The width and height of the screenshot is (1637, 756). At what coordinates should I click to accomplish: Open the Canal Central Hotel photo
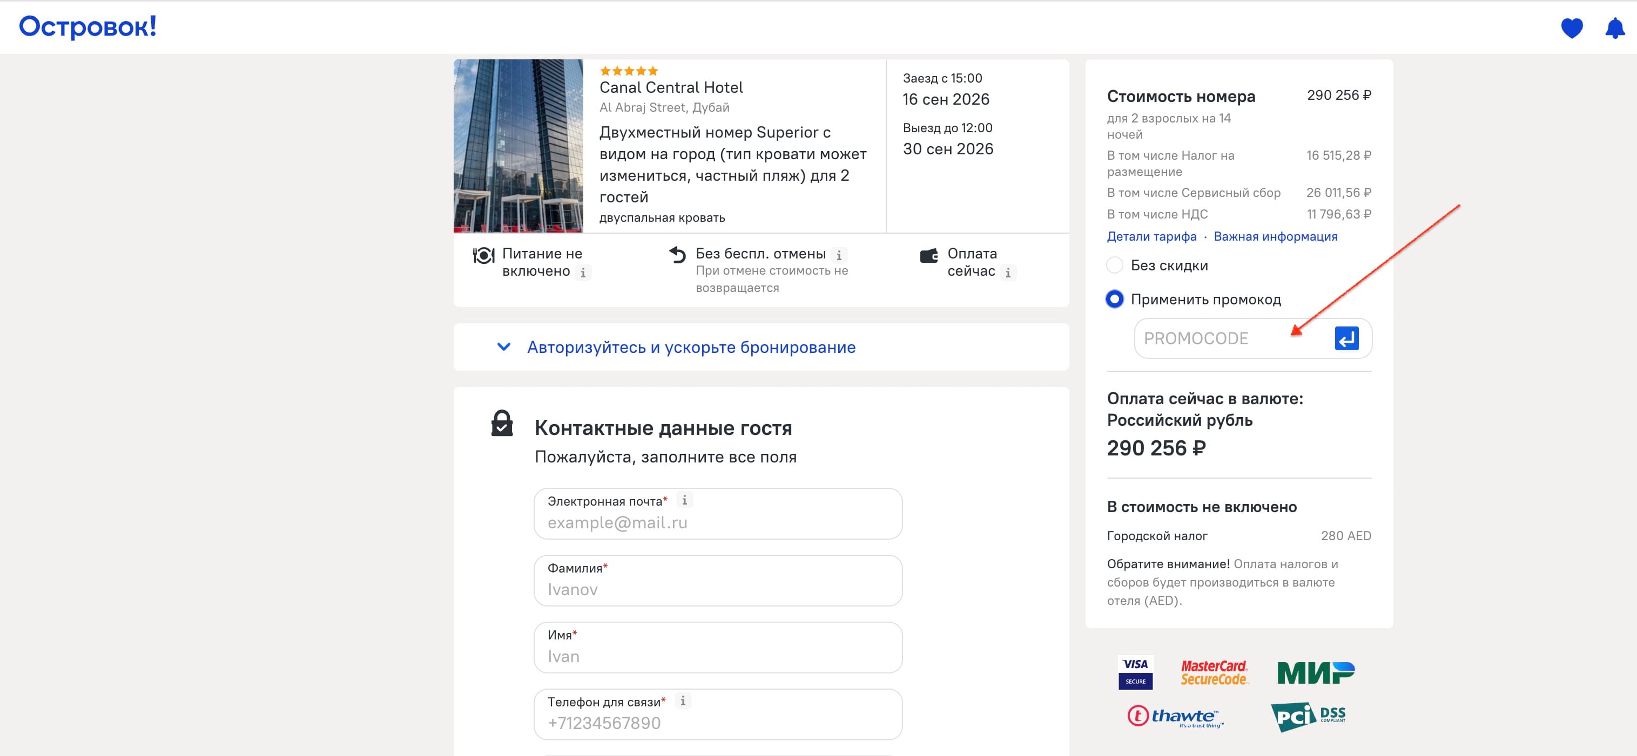(518, 146)
